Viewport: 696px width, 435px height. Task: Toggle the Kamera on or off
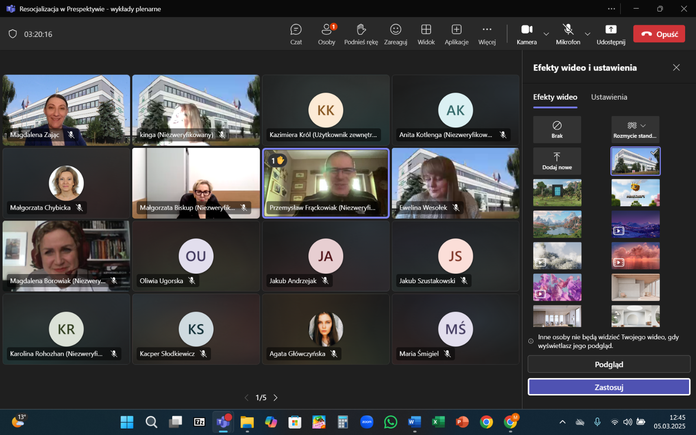[527, 34]
